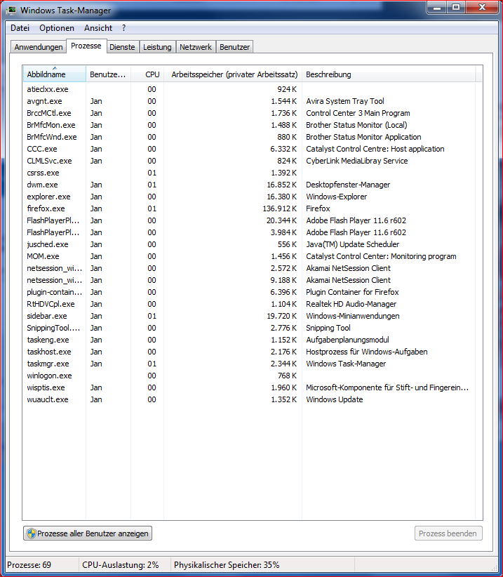Sort by Arbeitsspeicher column header
Screen dimensions: 503x577
click(x=233, y=74)
